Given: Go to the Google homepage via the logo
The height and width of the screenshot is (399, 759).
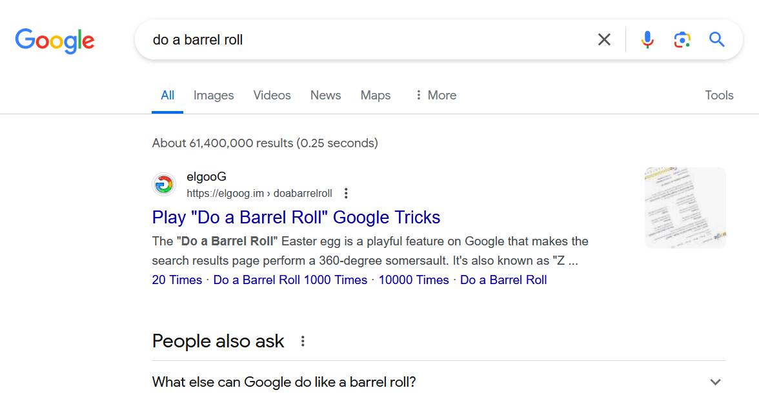Looking at the screenshot, I should 55,39.
